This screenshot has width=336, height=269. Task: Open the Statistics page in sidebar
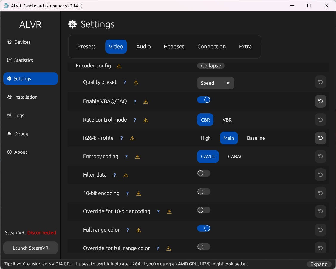pos(24,60)
